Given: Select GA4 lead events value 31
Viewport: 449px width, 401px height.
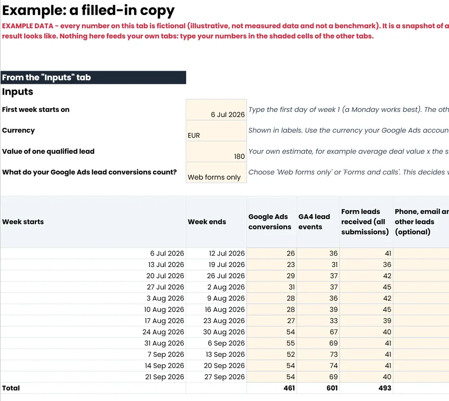Looking at the screenshot, I should [x=318, y=265].
